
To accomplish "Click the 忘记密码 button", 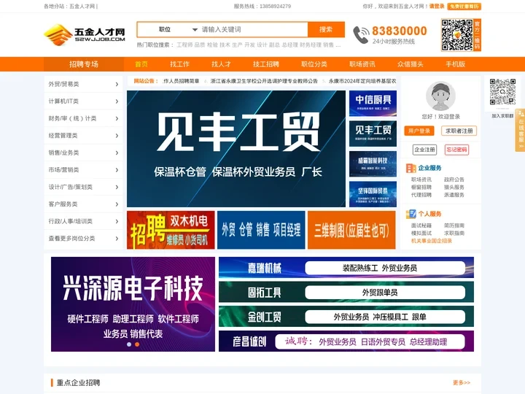I will tap(456, 150).
